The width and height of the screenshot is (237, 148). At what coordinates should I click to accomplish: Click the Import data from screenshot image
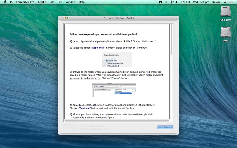point(117,60)
